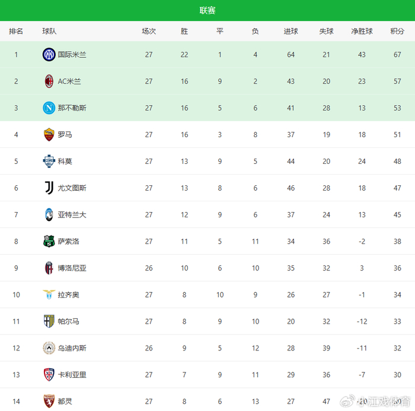Click the AC Milan club logo
Image resolution: width=415 pixels, height=411 pixels.
coord(49,81)
